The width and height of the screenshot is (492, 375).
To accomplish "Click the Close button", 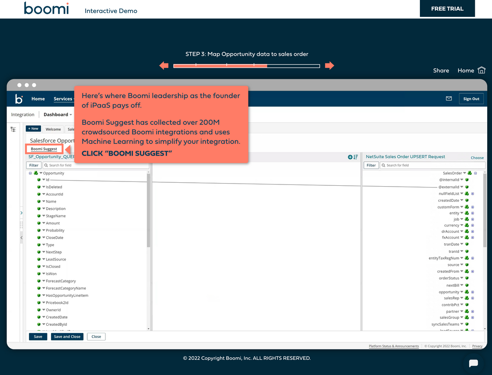I will (x=96, y=337).
